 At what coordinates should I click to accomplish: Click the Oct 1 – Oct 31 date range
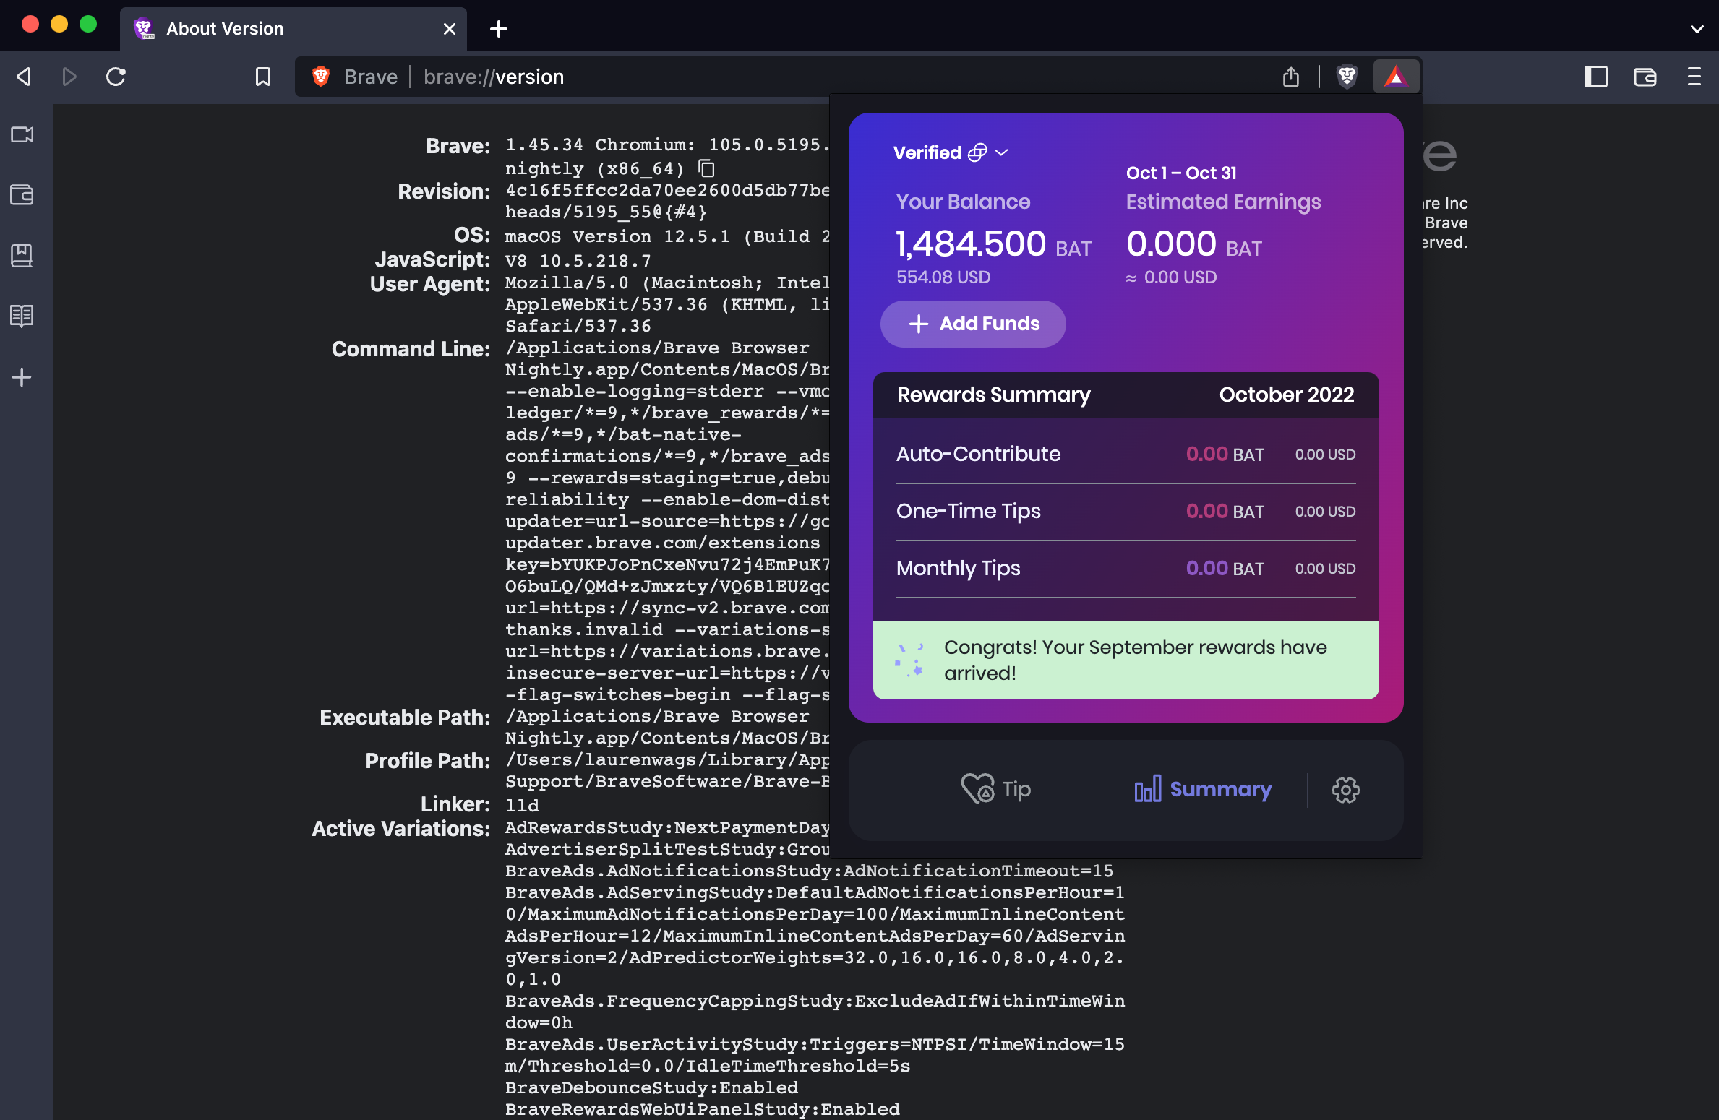(x=1181, y=173)
